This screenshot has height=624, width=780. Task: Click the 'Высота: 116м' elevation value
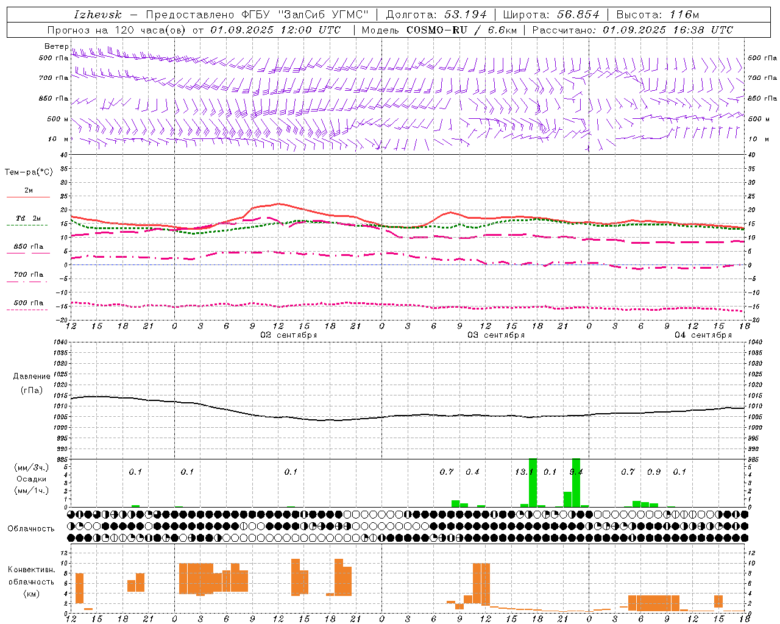pos(658,15)
